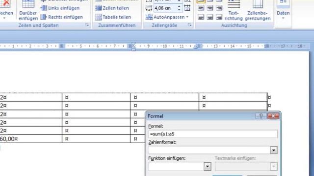Align cell content middle left
This screenshot has width=314, height=176.
pyautogui.click(x=201, y=8)
